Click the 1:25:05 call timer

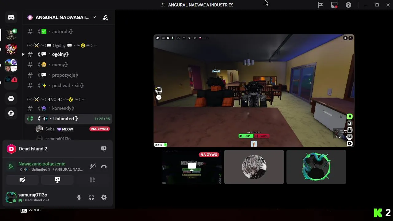click(x=102, y=119)
